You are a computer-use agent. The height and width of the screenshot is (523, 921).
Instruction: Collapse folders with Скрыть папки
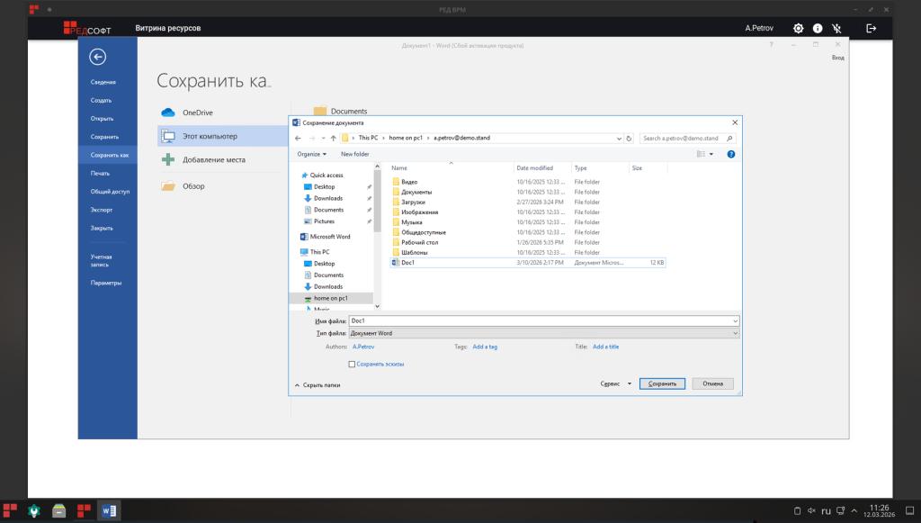[x=317, y=385]
